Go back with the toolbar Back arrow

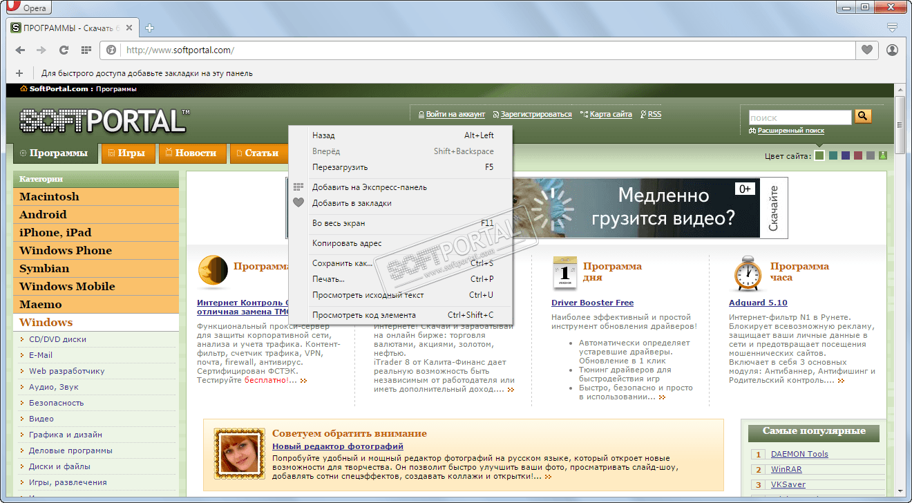(20, 50)
